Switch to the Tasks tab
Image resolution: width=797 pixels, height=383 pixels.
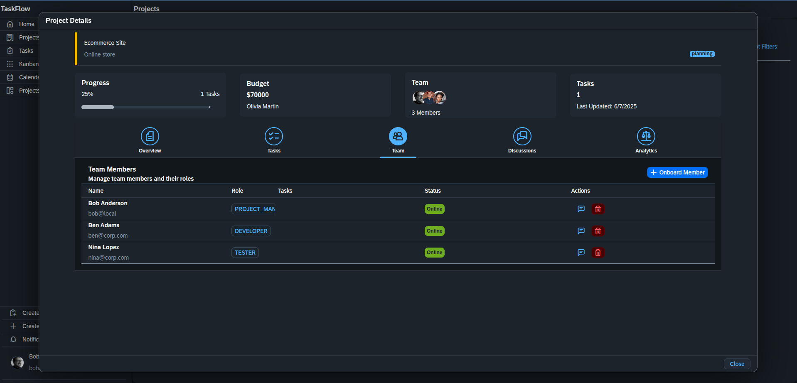tap(274, 141)
